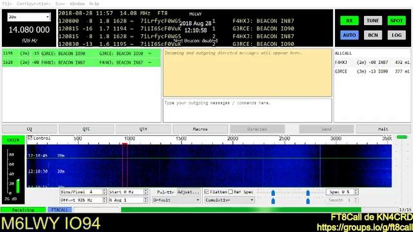Click the Spec 0 % spinner arrows
Viewport: 413px width, 232px height.
click(356, 192)
